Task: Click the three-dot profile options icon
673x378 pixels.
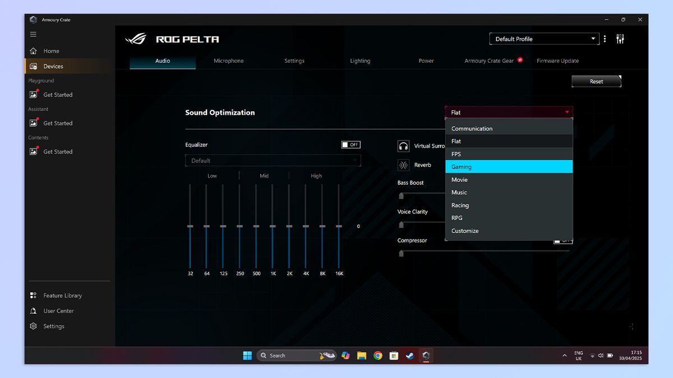Action: pyautogui.click(x=604, y=39)
